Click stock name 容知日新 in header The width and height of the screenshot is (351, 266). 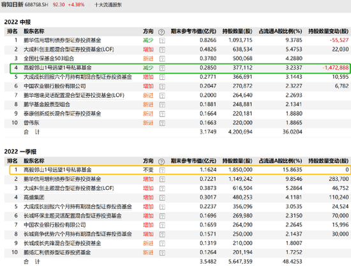coord(12,4)
